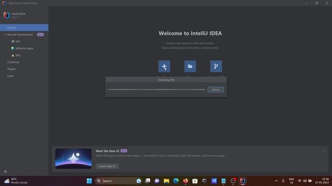Click the Open folder icon
332x186 pixels.
[x=190, y=66]
